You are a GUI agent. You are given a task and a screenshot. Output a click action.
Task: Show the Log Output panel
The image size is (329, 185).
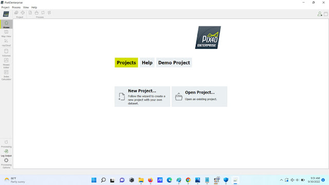(6, 153)
